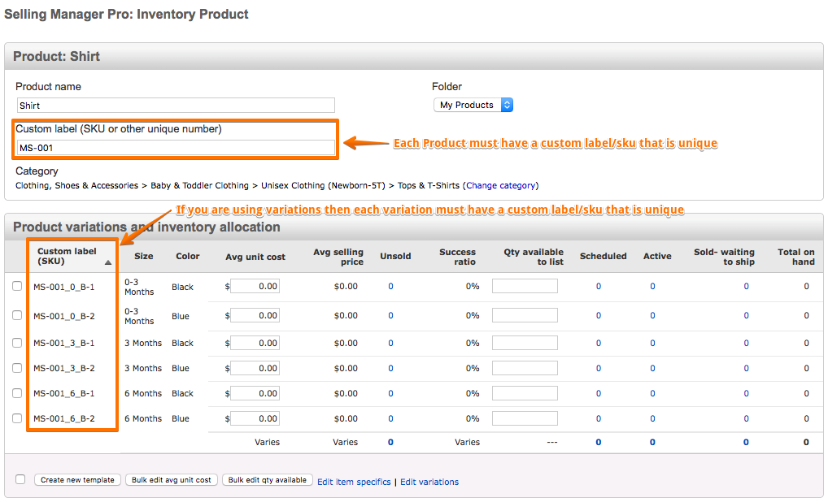828x502 pixels.
Task: Click the Total on hand column header
Action: tap(796, 257)
